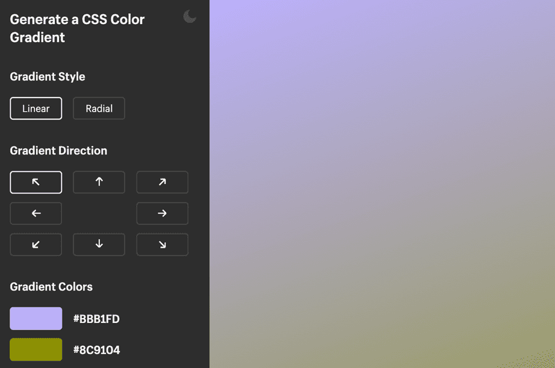The width and height of the screenshot is (555, 368).
Task: Open the purple #BBB1FD color swatch
Action: [x=36, y=318]
